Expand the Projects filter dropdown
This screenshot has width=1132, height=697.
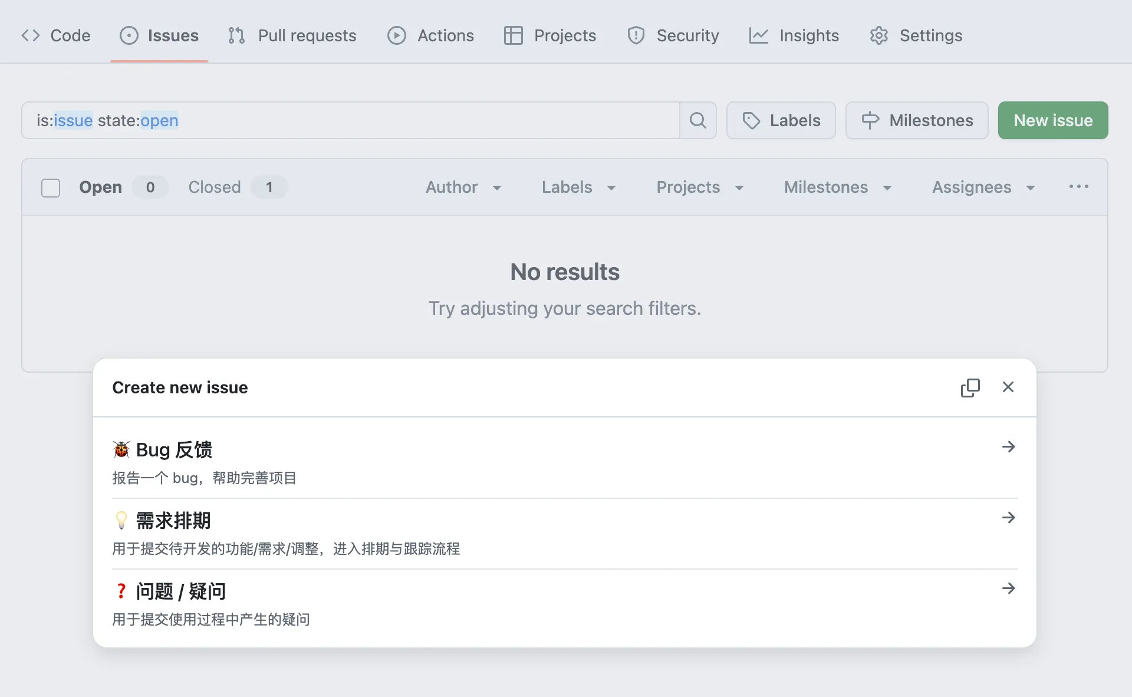[700, 188]
